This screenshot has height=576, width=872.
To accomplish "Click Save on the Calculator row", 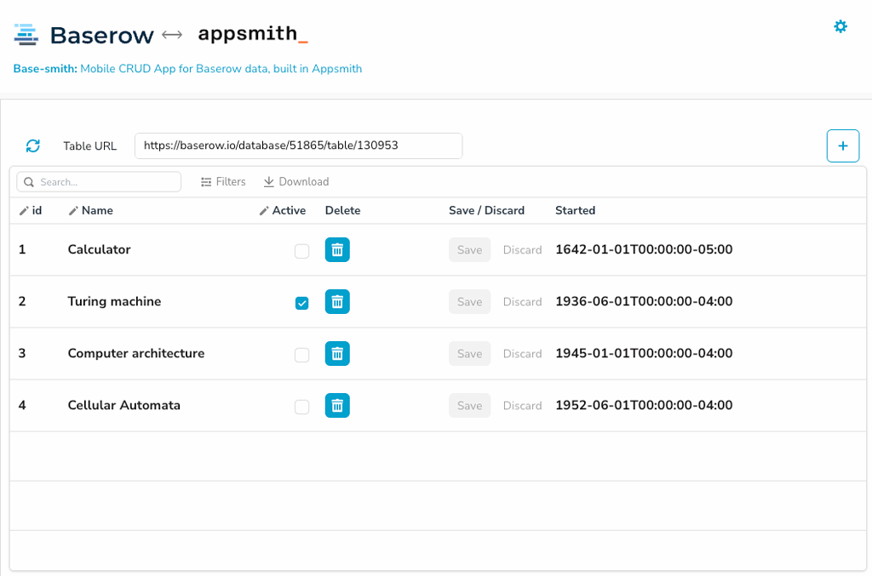I will (469, 249).
